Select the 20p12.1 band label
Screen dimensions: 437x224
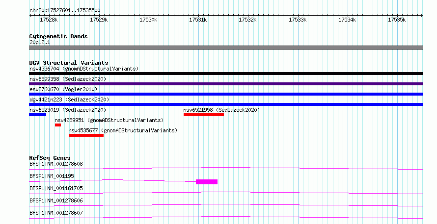pos(40,43)
